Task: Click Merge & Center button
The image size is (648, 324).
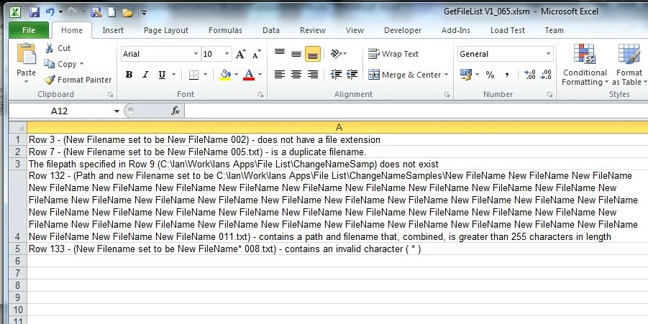Action: tap(405, 75)
